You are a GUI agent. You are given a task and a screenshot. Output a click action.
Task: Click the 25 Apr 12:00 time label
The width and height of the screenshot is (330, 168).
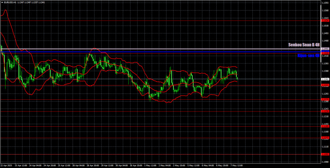tap(63, 165)
